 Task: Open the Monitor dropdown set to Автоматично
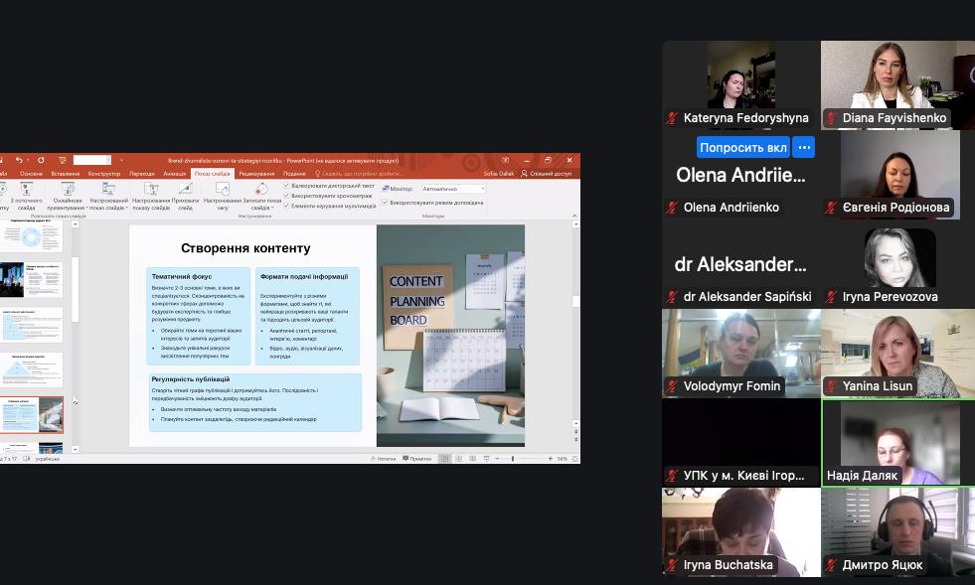click(452, 189)
